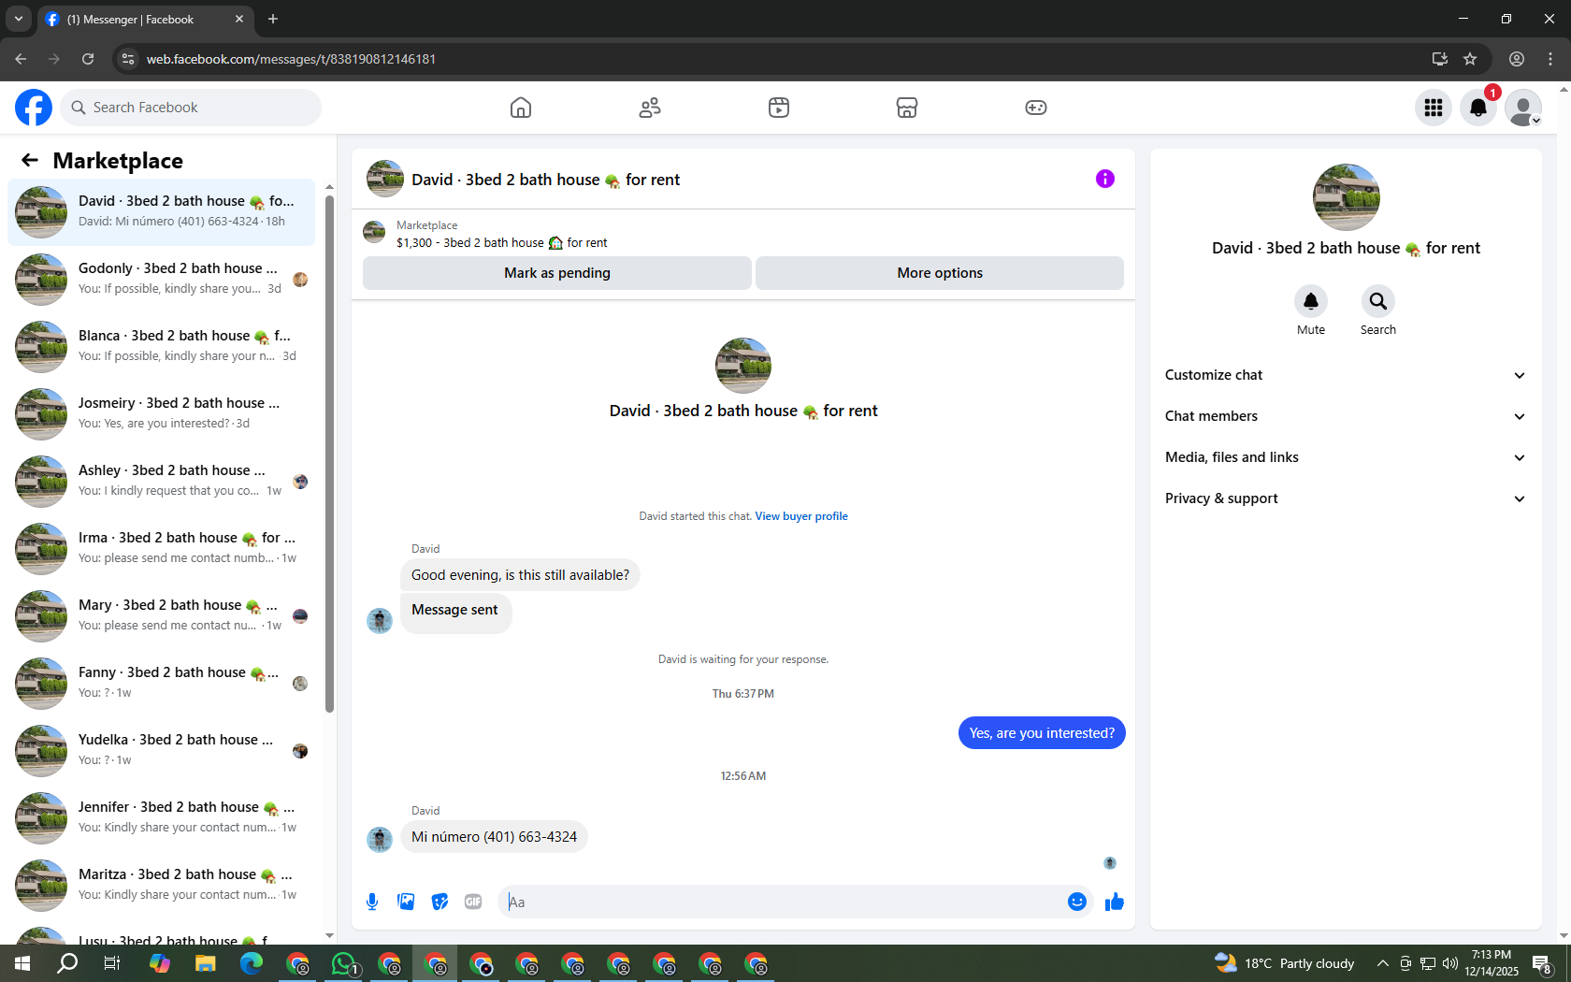
Task: Open Jennifer conversation in list
Action: [161, 818]
